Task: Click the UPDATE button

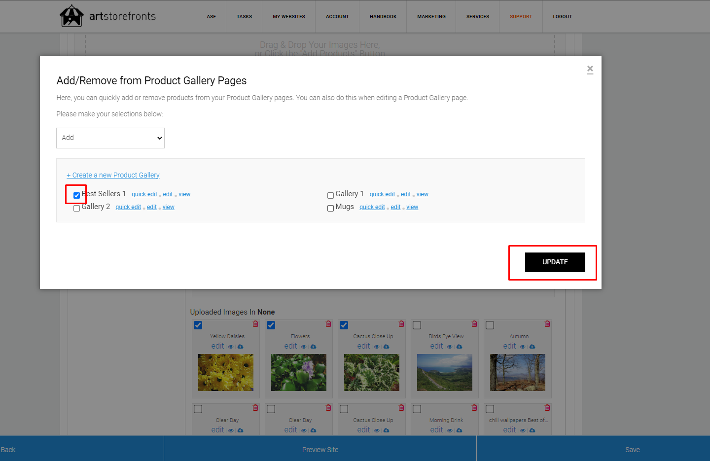Action: pos(555,262)
